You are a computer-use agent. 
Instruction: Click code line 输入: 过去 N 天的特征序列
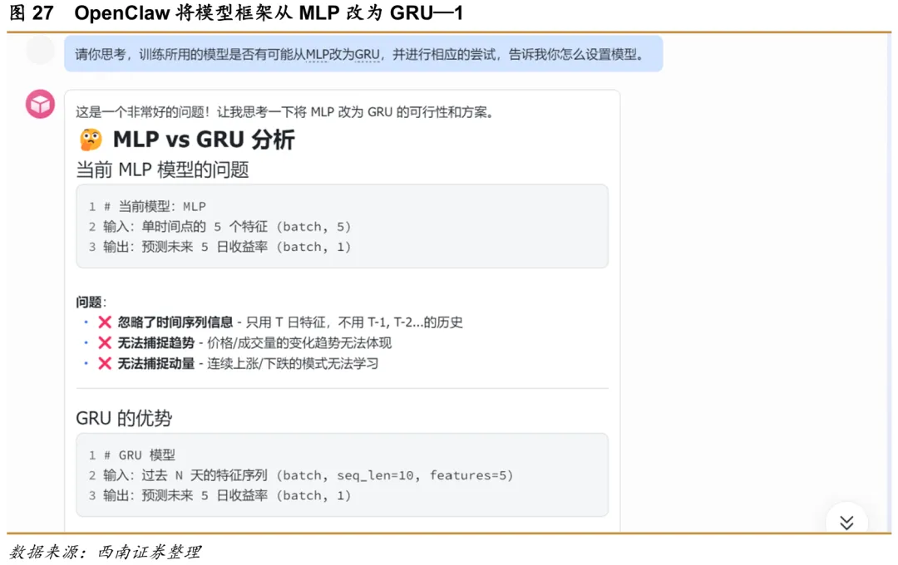[308, 475]
